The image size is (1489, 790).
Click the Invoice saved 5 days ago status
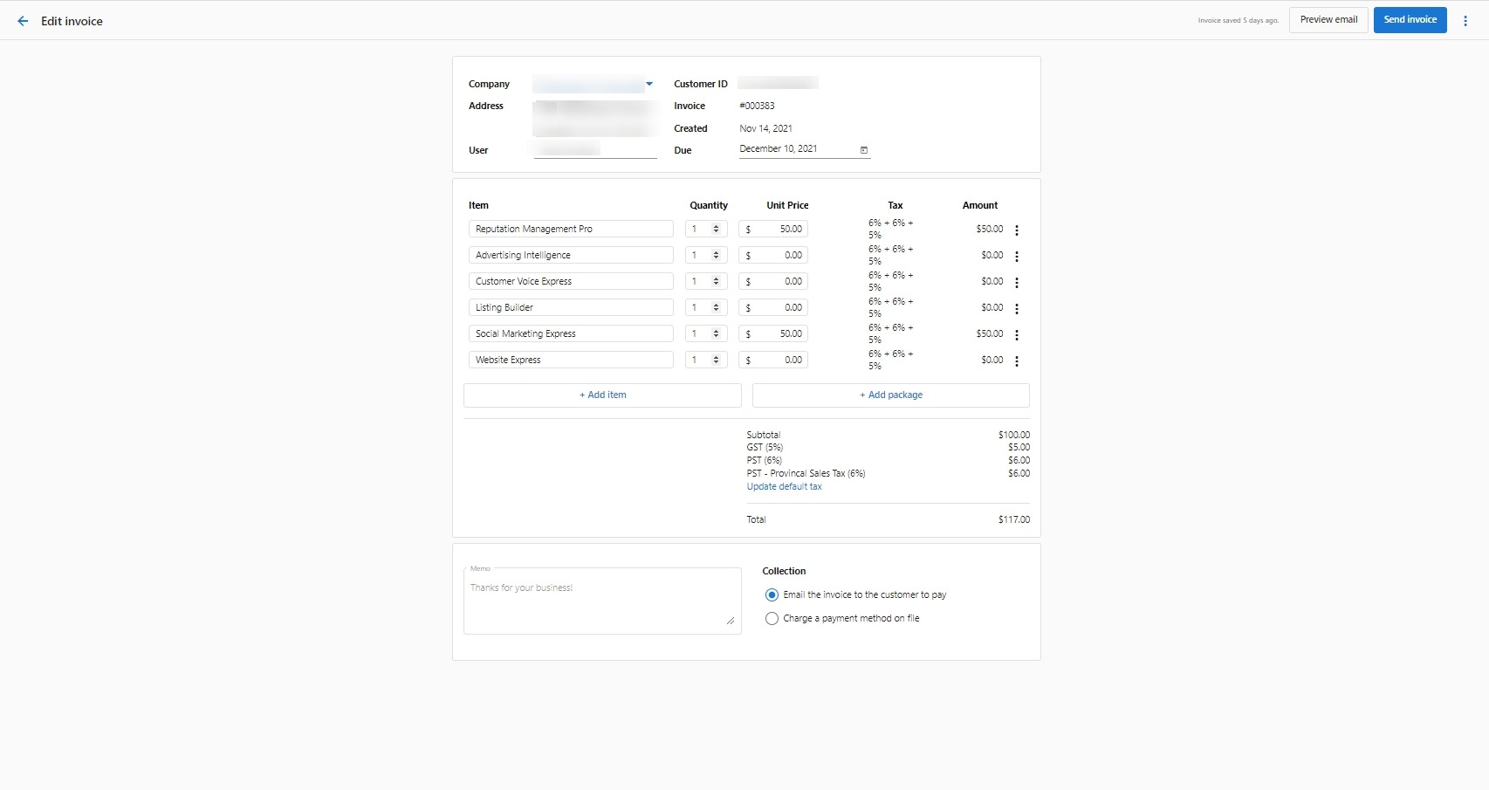coord(1238,21)
